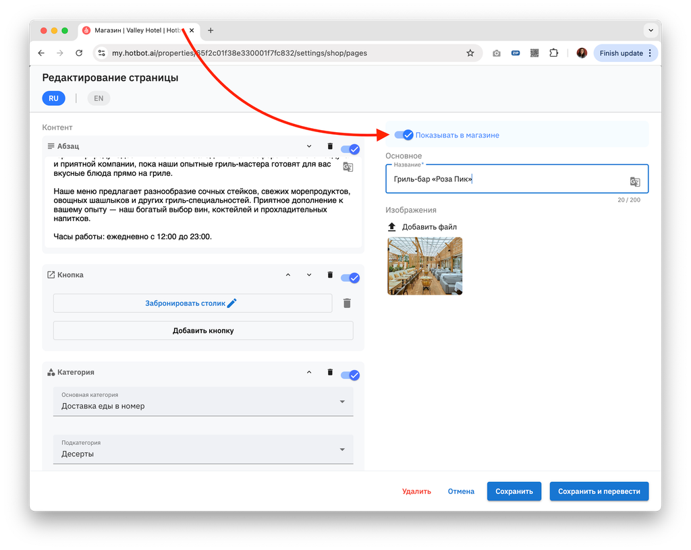Click the ZIP extension icon

point(516,53)
